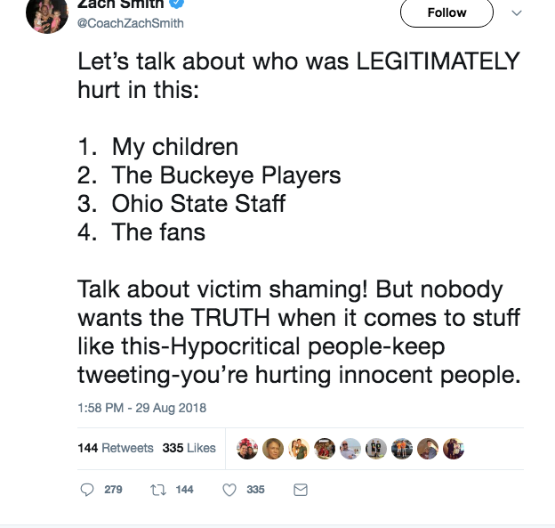View the 335 Likes list
555x528 pixels.
[x=189, y=448]
